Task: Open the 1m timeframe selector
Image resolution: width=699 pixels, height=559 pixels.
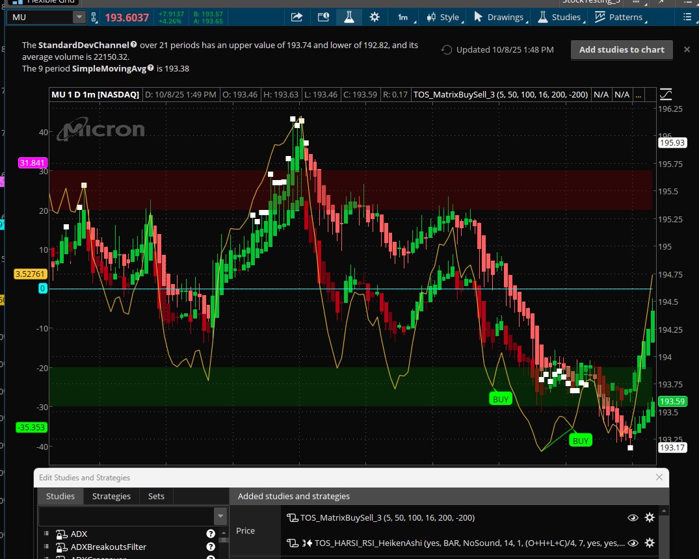Action: click(x=403, y=18)
